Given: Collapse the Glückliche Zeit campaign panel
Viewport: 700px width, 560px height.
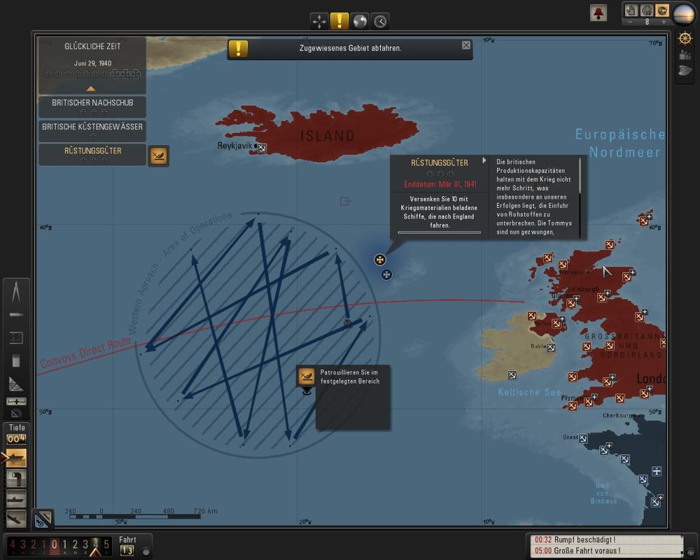Looking at the screenshot, I should tap(90, 89).
